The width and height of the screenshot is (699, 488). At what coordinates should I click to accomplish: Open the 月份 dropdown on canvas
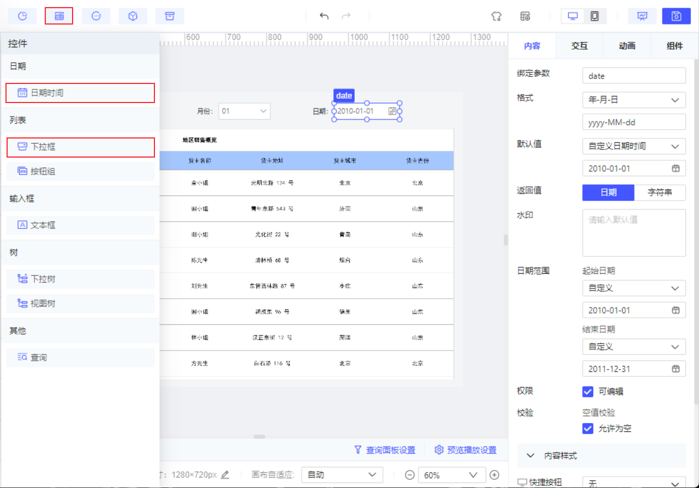[244, 111]
